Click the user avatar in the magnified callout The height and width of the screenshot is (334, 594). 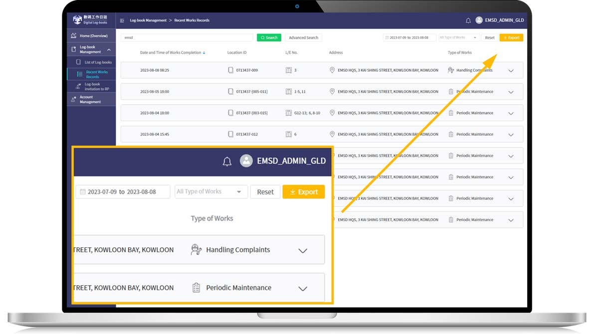(246, 161)
